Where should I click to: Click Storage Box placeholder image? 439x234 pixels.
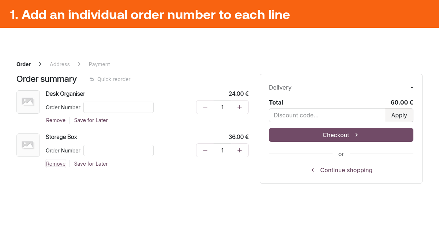(x=28, y=145)
